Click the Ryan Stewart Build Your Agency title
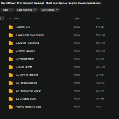 point(51,3)
